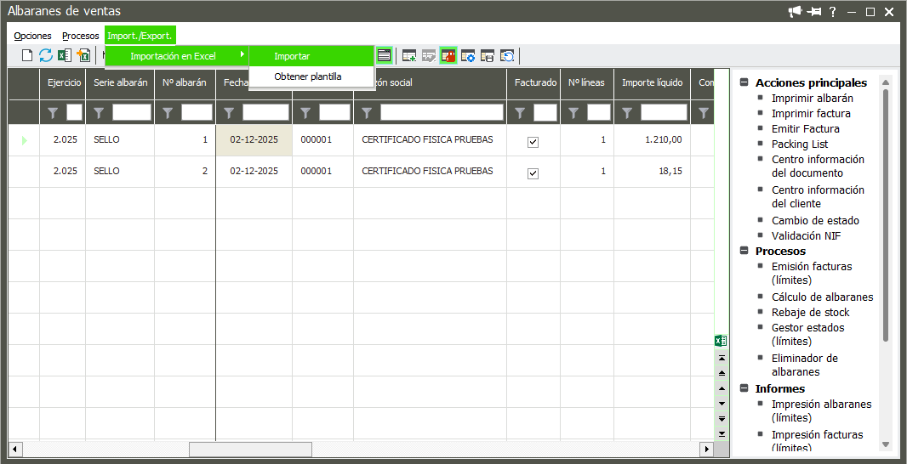This screenshot has width=907, height=464.
Task: Select Importar from the submenu
Action: [x=292, y=56]
